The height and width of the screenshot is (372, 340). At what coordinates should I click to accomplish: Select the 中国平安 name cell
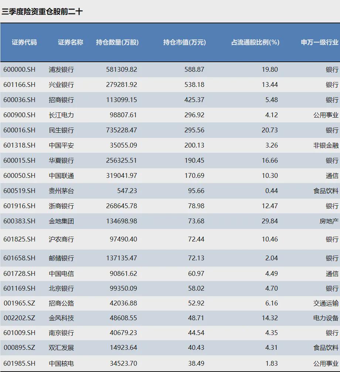click(x=61, y=145)
